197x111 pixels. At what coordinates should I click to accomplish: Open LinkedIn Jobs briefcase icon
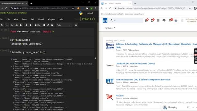(158, 20)
